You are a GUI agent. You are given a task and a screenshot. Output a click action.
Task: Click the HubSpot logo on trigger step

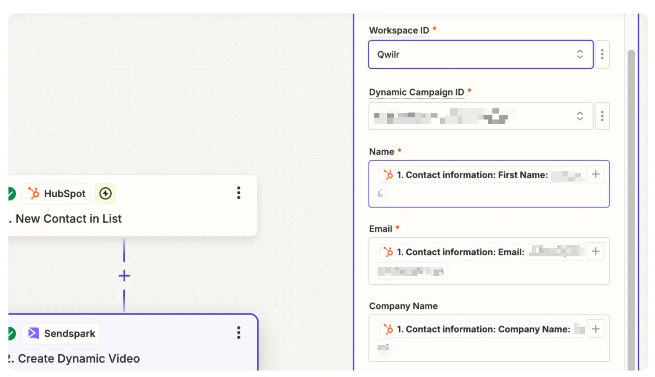tap(34, 193)
